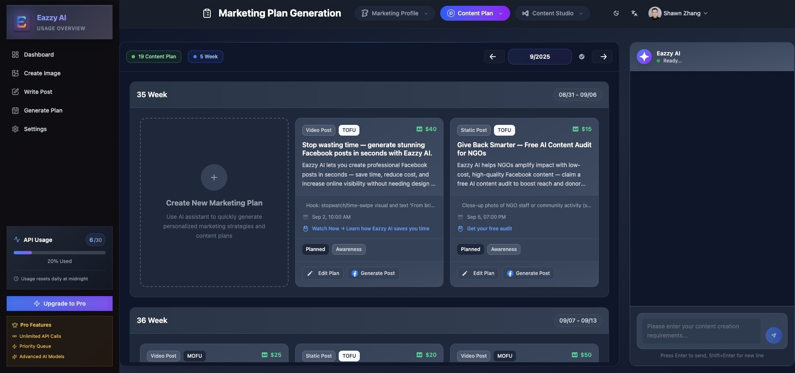
Task: Edit Plan for the Stop wasting time post
Action: [x=323, y=273]
